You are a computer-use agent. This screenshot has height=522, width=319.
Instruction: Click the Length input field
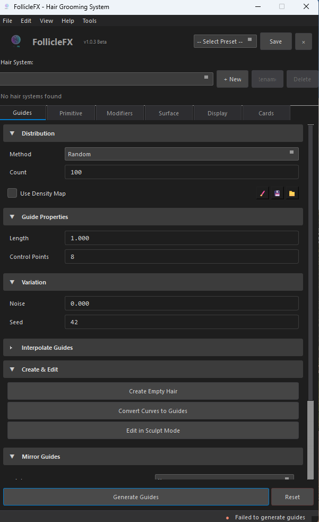(x=182, y=238)
